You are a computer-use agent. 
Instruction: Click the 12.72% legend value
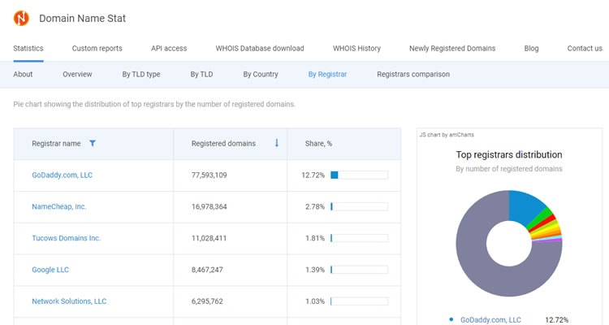tap(556, 319)
